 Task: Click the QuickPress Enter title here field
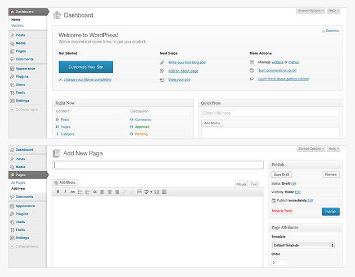tap(270, 113)
